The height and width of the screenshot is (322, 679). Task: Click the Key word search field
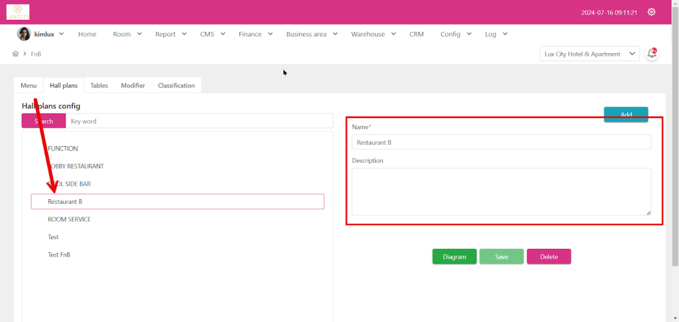pos(199,121)
